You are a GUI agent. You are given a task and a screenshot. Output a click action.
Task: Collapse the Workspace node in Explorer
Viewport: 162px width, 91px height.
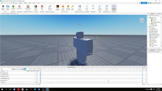[x=148, y=18]
